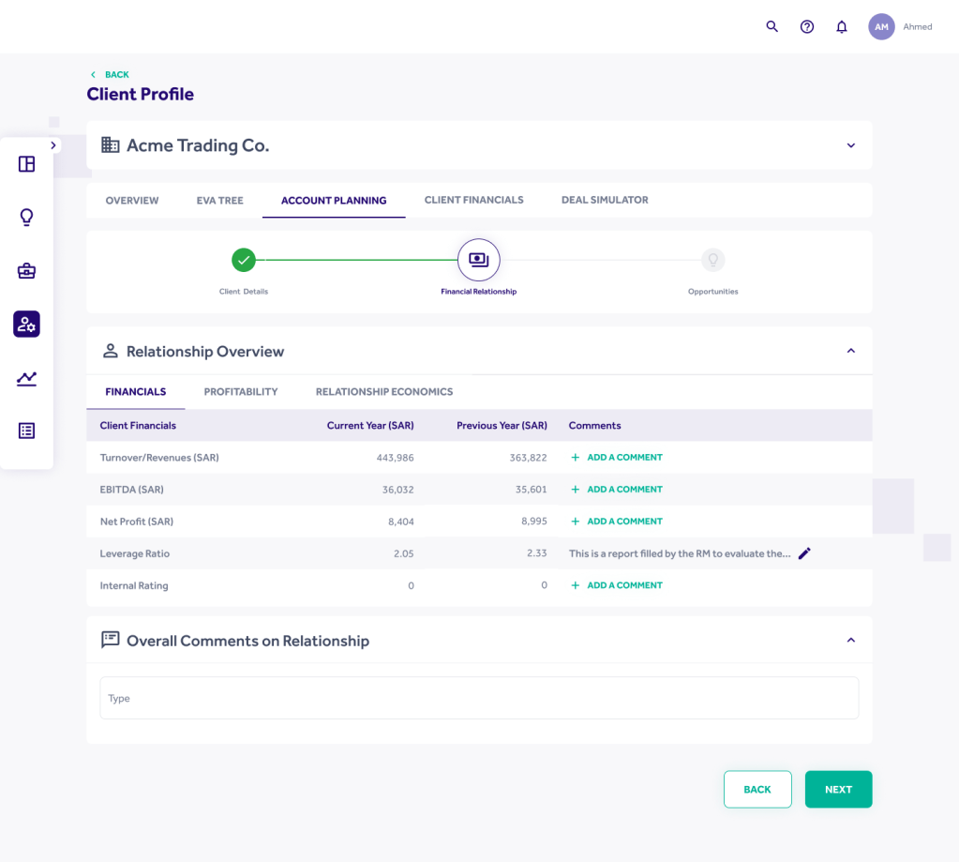959x862 pixels.
Task: Open the Ahmed user avatar
Action: [881, 27]
